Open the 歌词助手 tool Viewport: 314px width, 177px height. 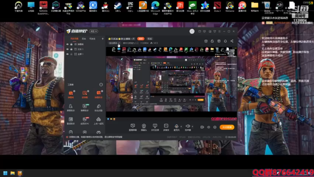tap(71, 121)
